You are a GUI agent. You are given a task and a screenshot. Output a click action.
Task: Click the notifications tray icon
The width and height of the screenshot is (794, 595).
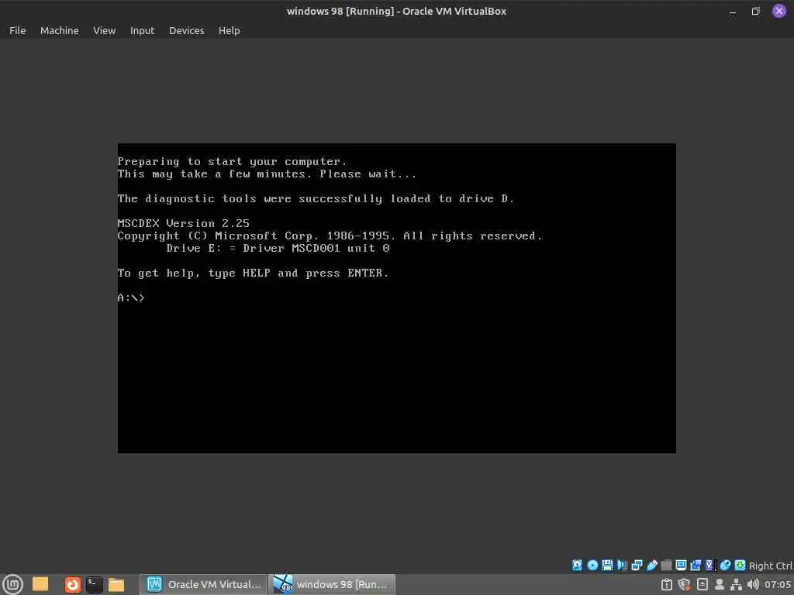pyautogui.click(x=667, y=584)
